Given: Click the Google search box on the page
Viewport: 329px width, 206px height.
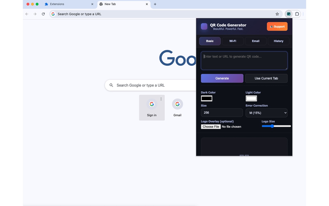Looking at the screenshot, I should pyautogui.click(x=151, y=85).
